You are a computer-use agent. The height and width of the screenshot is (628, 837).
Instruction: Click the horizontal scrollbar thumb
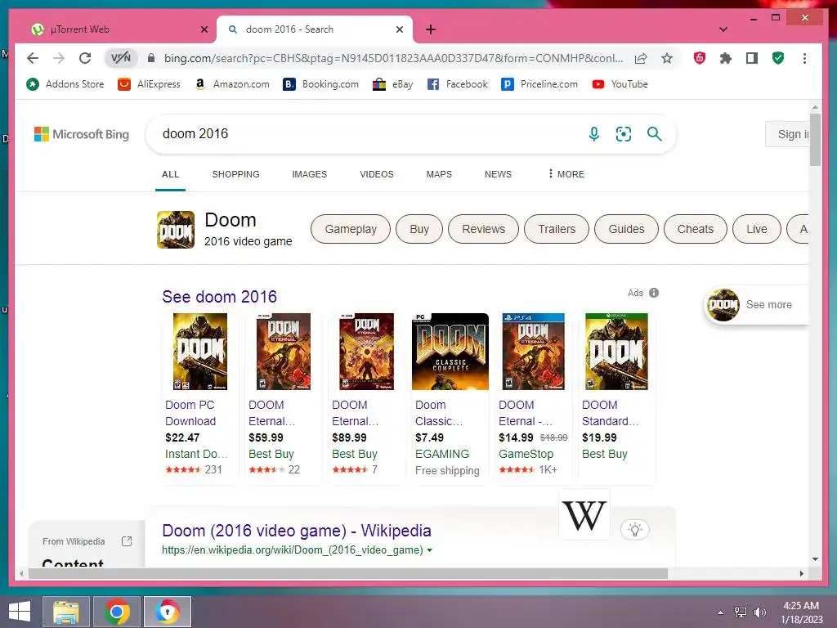pos(348,573)
